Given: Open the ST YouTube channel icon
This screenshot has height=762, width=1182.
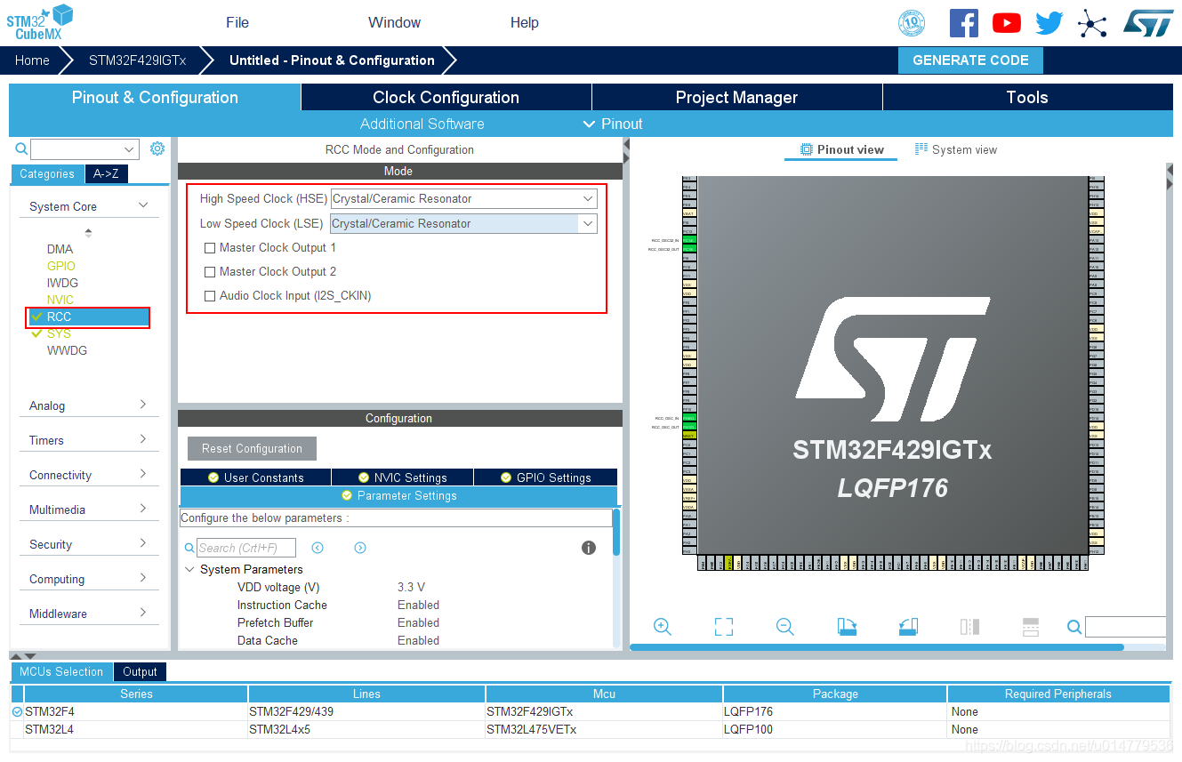Looking at the screenshot, I should coord(1006,23).
